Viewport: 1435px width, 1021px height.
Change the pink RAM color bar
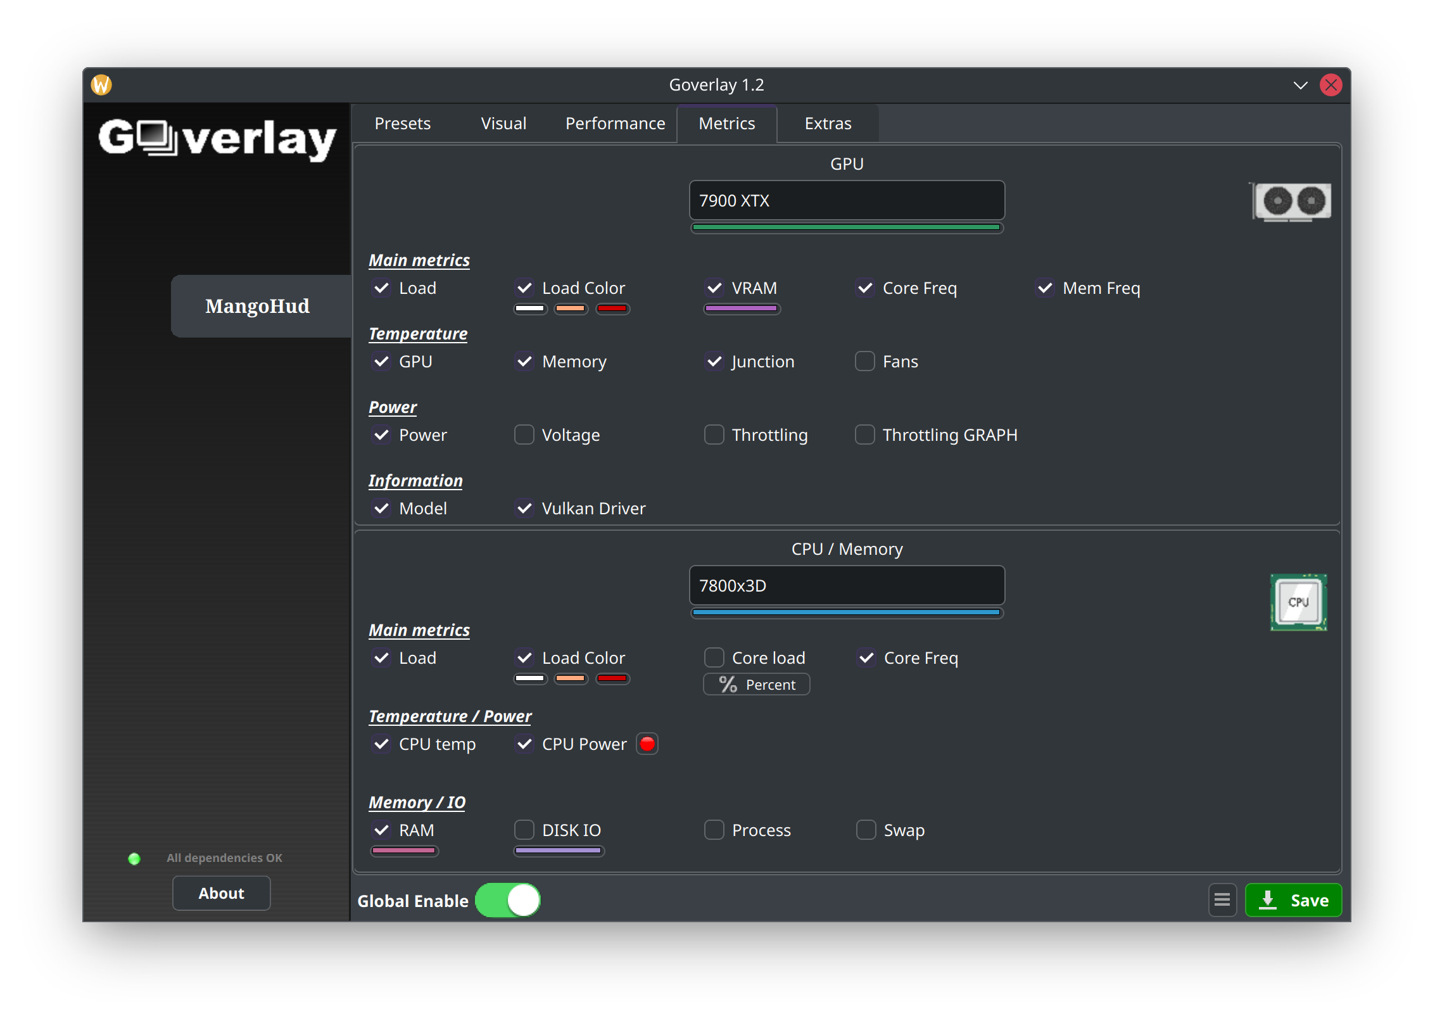pyautogui.click(x=404, y=851)
